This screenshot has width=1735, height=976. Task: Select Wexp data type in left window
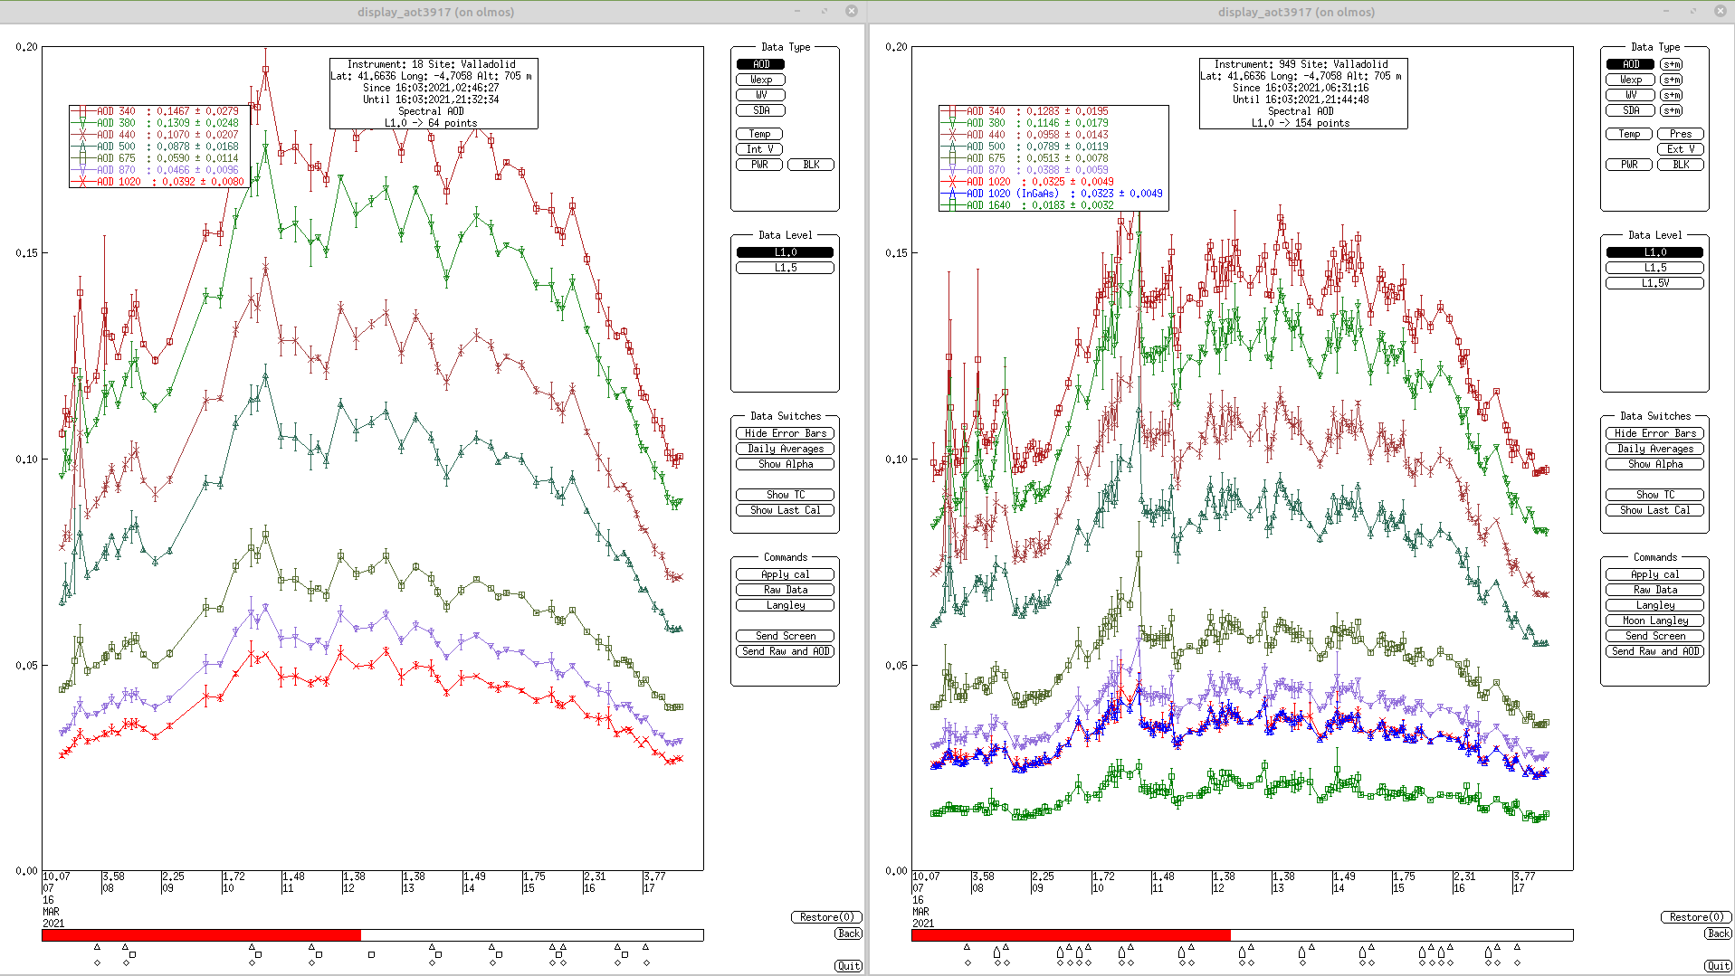[x=760, y=80]
